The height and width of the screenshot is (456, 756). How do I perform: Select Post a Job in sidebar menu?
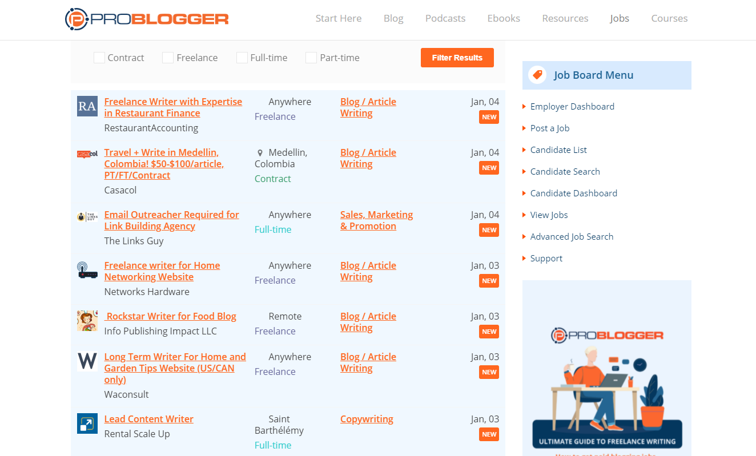tap(550, 128)
